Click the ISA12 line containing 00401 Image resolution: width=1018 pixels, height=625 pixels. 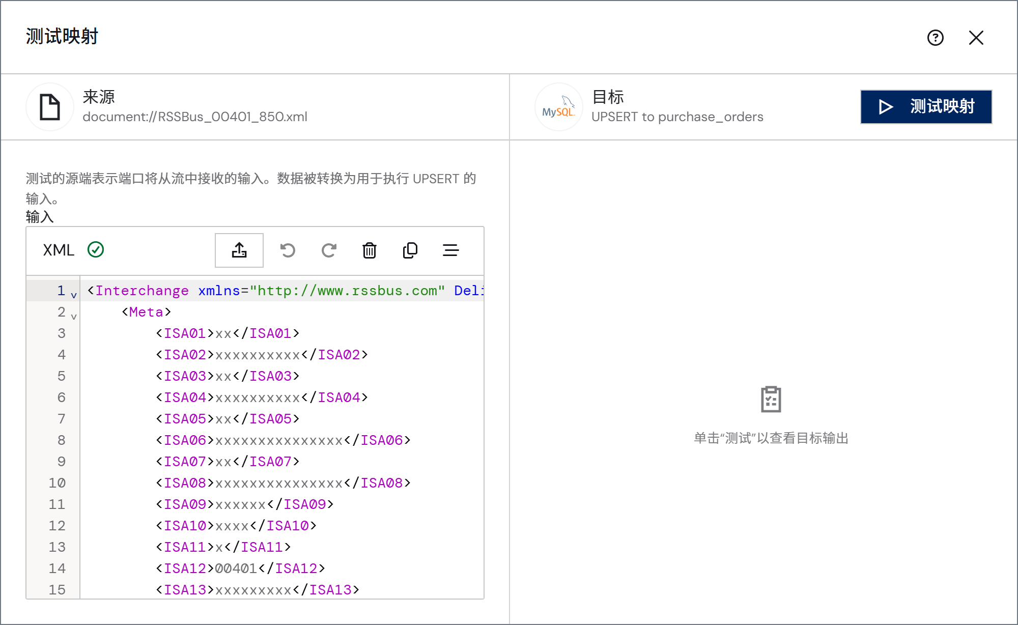tap(240, 569)
